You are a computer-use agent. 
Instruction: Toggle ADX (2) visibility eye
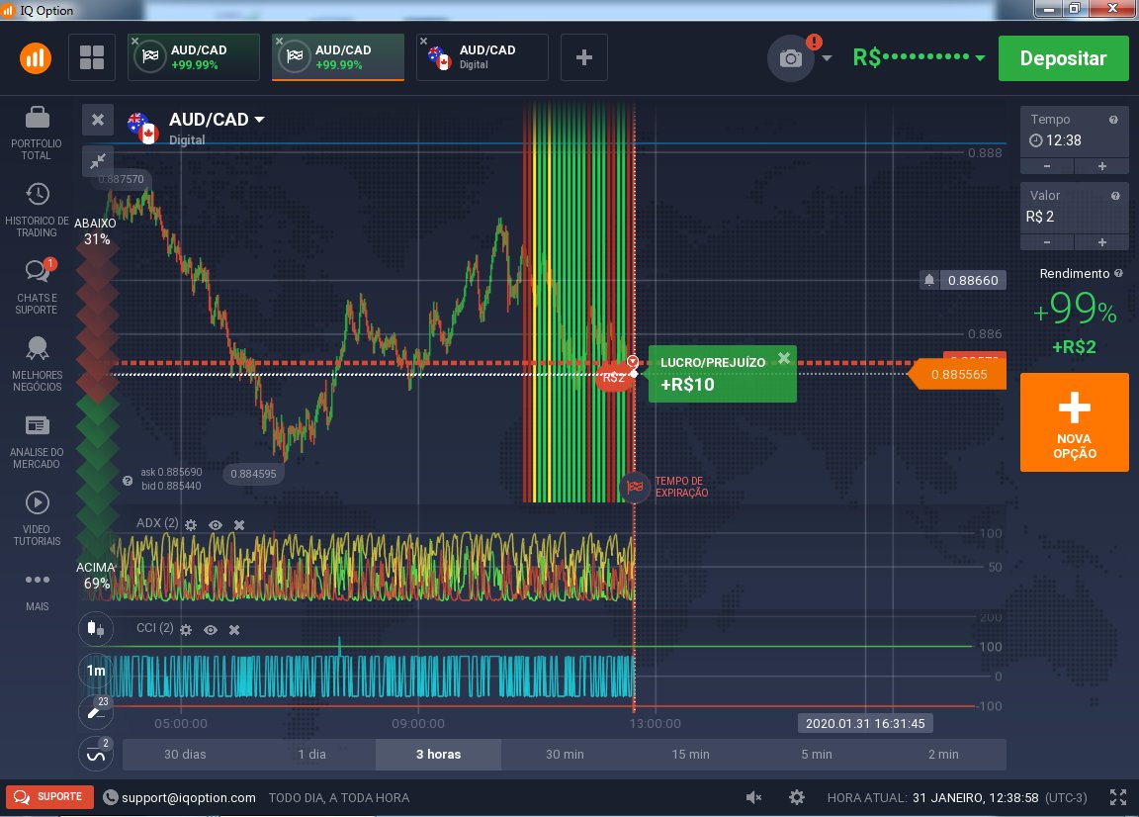coord(215,525)
